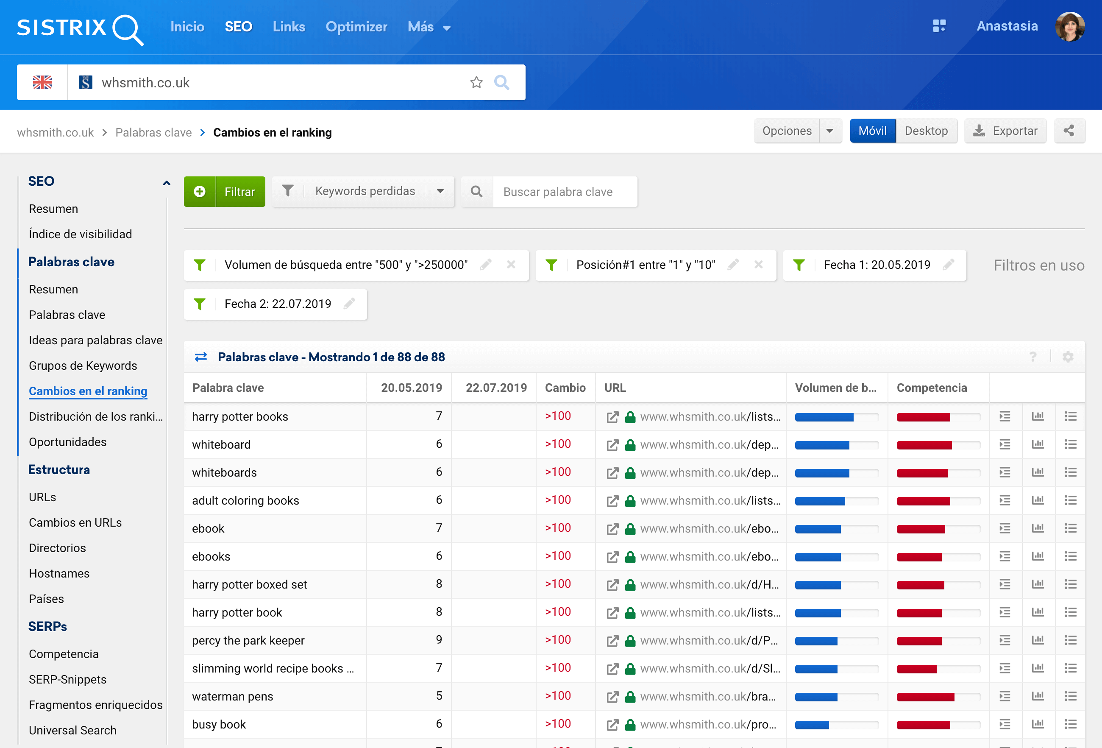Click the UK flag country selector

(x=42, y=83)
